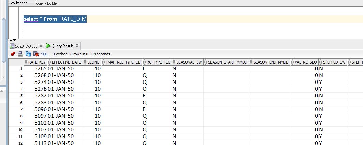The width and height of the screenshot is (363, 145).
Task: Click the print icon in results toolbar
Action: coord(20,54)
